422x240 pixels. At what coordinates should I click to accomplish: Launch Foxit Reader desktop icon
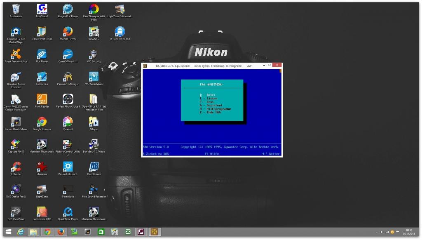pyautogui.click(x=42, y=100)
